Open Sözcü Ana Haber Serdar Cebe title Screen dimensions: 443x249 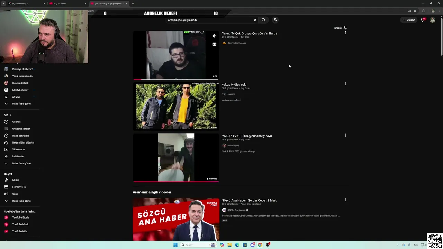pos(249,200)
